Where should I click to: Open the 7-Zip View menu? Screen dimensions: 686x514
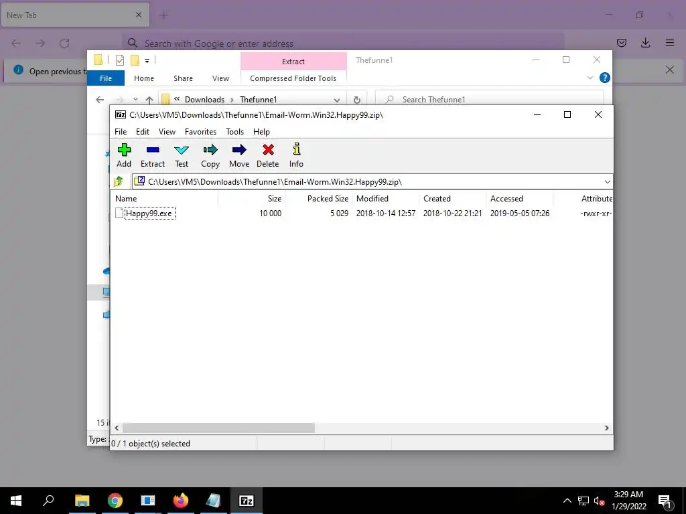point(167,132)
